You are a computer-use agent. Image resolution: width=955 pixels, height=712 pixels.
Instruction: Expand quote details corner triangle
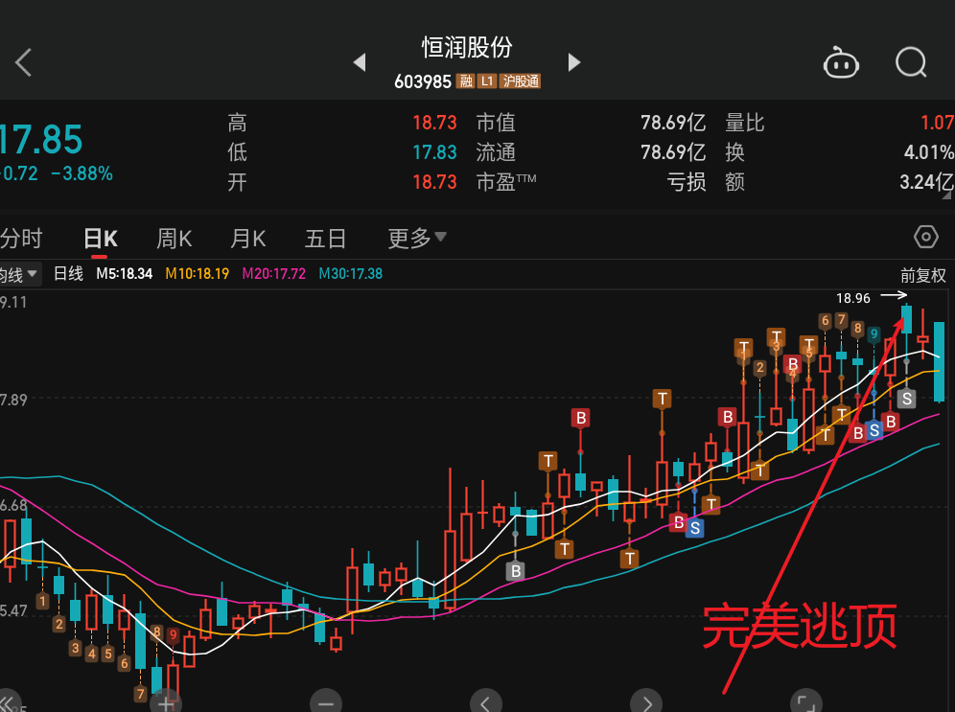point(947,195)
